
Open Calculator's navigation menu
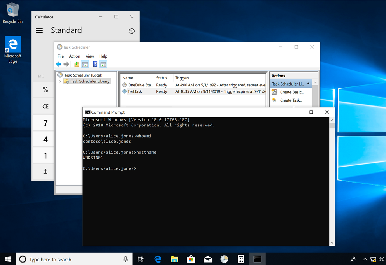tap(39, 30)
